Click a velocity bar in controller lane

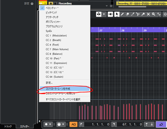[x=93, y=112]
